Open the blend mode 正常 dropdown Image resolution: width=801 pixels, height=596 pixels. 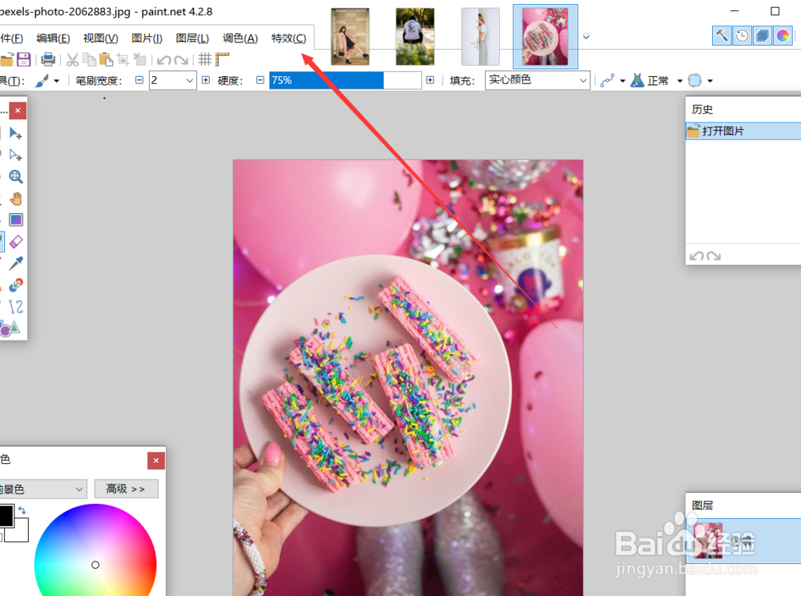tap(679, 79)
